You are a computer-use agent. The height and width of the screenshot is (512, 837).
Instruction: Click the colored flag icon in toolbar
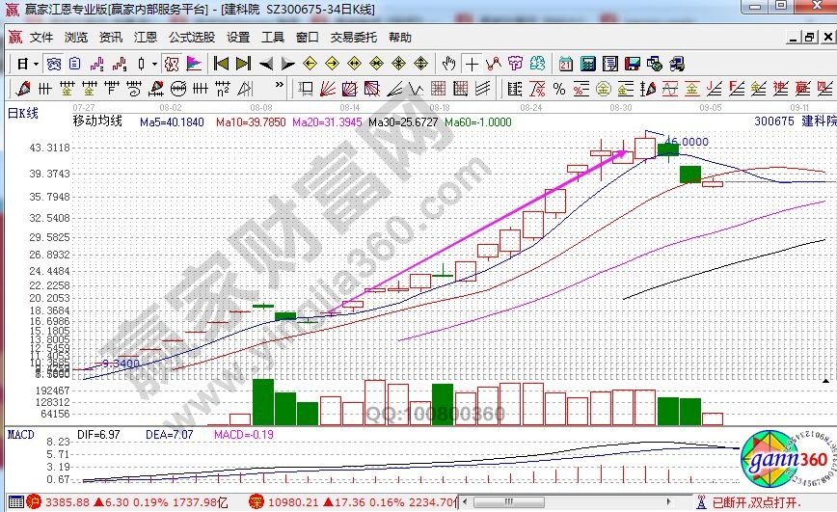coord(194,64)
